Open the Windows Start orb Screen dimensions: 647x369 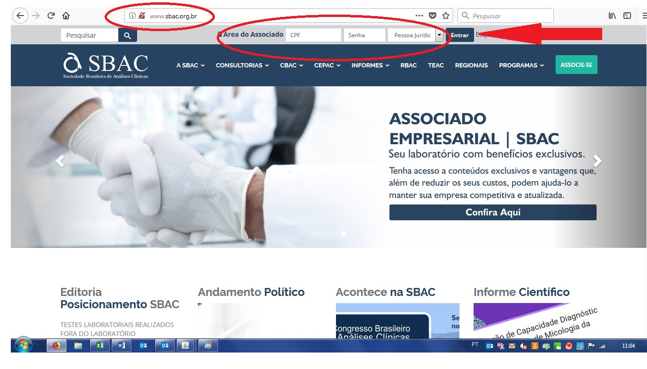coord(23,345)
